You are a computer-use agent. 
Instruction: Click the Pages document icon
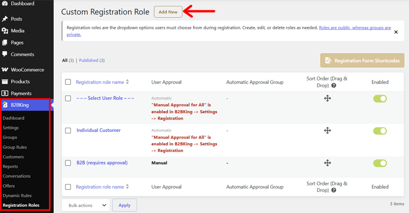(x=5, y=42)
